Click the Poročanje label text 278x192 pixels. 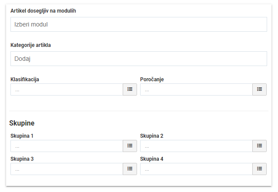click(152, 79)
